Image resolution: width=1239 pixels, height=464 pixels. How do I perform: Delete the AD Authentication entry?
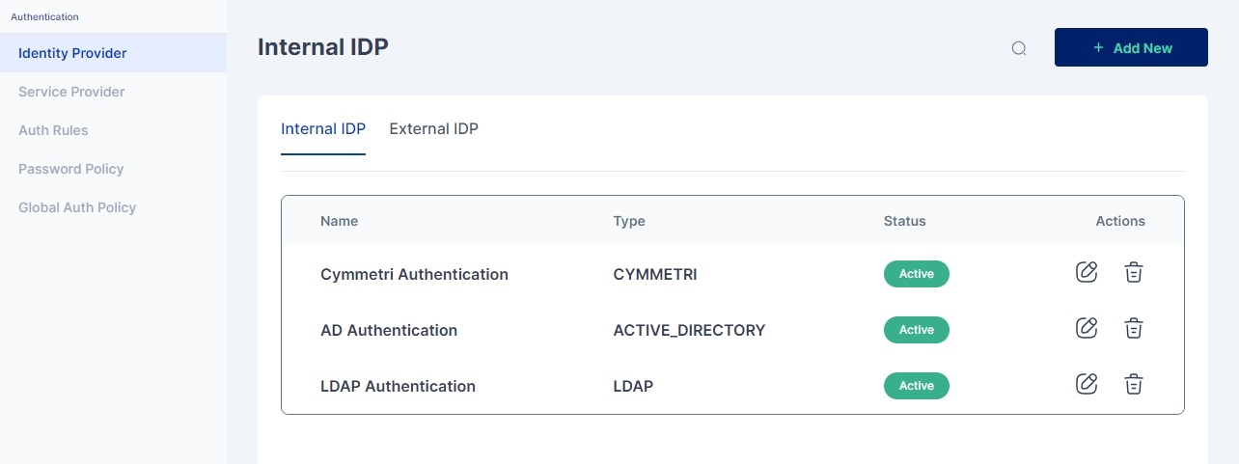pyautogui.click(x=1134, y=329)
